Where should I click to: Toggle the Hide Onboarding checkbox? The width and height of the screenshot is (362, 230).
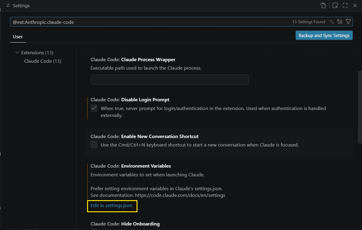tap(94, 229)
